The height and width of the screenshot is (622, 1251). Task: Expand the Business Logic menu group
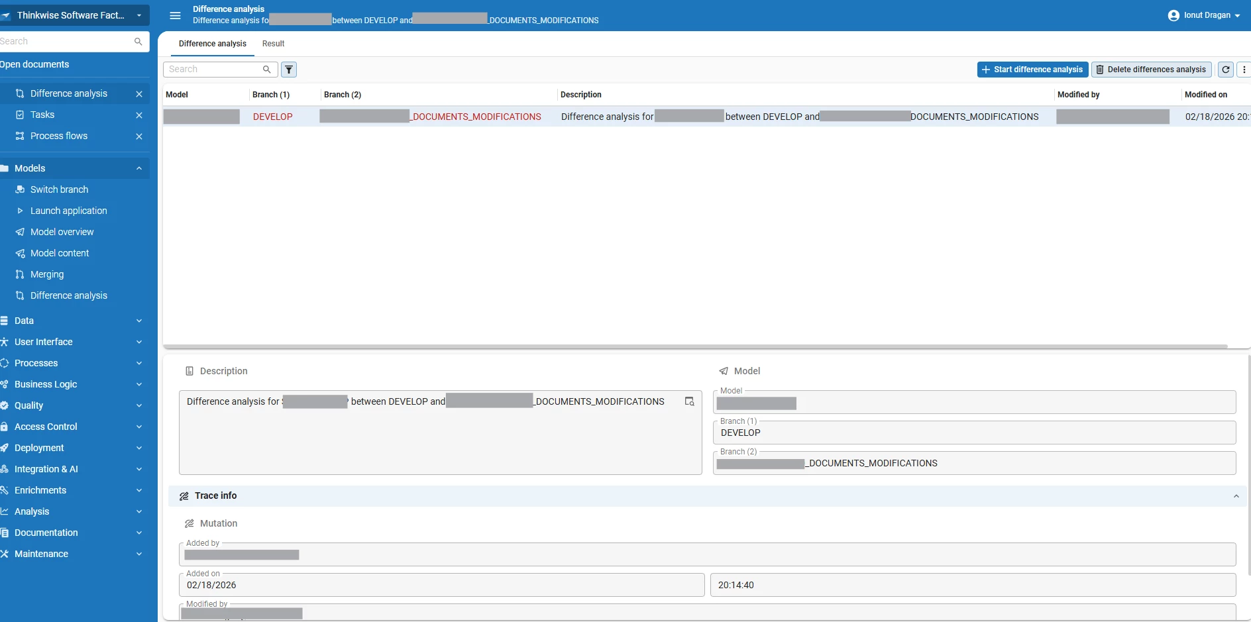point(139,384)
